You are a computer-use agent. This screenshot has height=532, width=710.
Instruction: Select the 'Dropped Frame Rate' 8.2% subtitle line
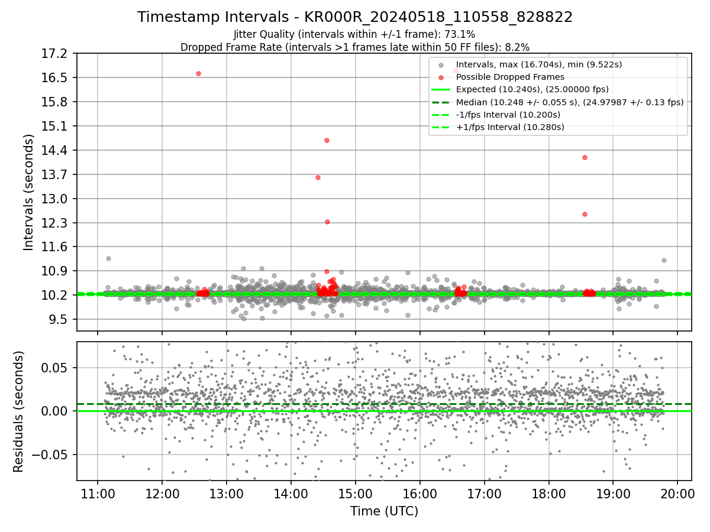(355, 47)
